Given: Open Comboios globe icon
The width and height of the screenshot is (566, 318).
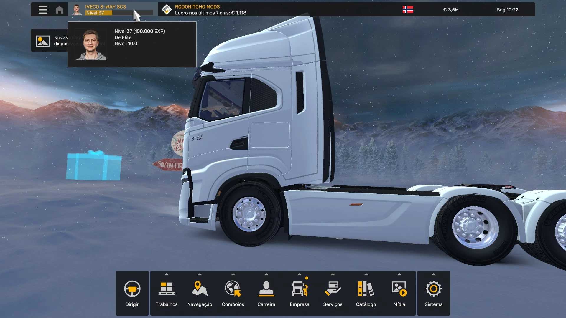Looking at the screenshot, I should pyautogui.click(x=233, y=289).
